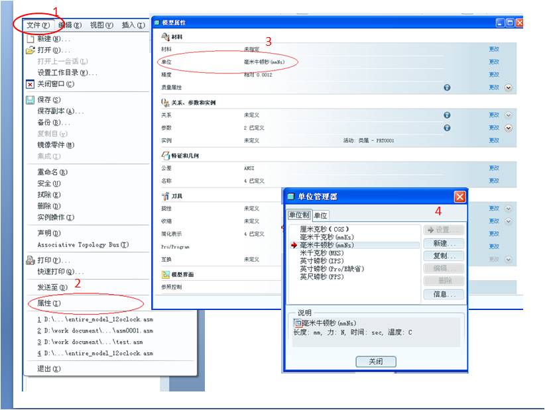The image size is (545, 410).
Task: Select 英寸磅秒 (Pro/E缺省) unit system
Action: (332, 269)
